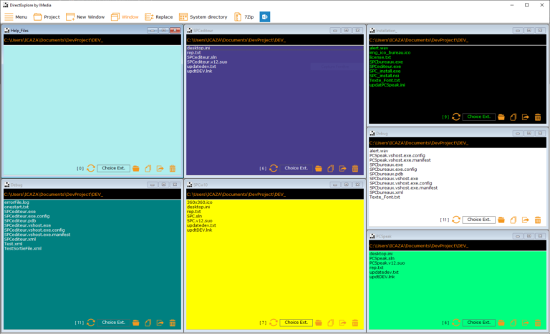The height and width of the screenshot is (334, 550).
Task: Click the copy files icon in the Installation panel
Action: 513,117
